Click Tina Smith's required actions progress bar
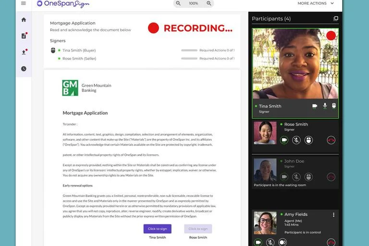 (189, 50)
